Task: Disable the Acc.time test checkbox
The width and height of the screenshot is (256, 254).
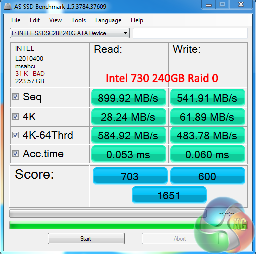Action: (x=16, y=153)
